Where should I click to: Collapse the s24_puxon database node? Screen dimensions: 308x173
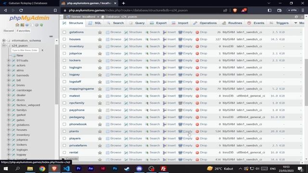coord(4,46)
